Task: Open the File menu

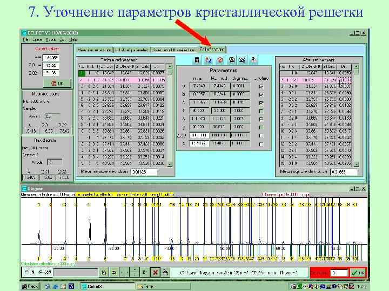Action: click(x=25, y=39)
